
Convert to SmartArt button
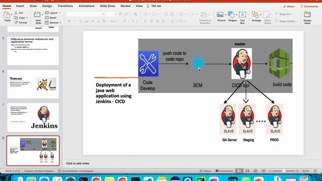coord(205,18)
